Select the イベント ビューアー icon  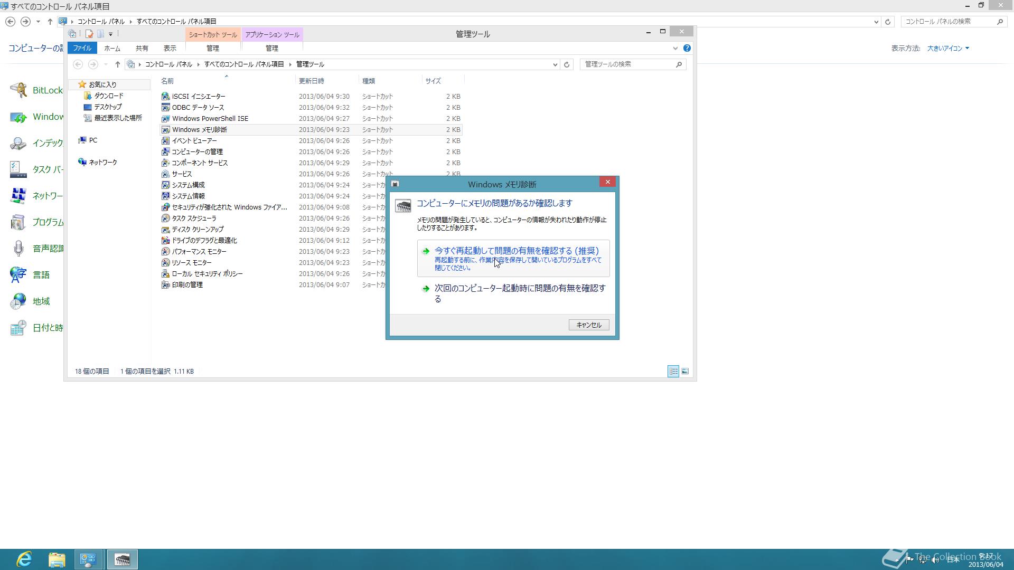165,141
